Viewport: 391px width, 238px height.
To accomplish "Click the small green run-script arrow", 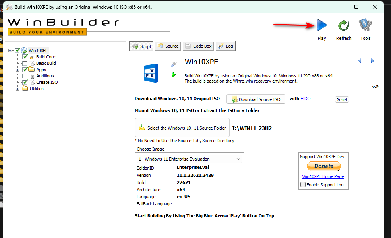I will pyautogui.click(x=174, y=75).
